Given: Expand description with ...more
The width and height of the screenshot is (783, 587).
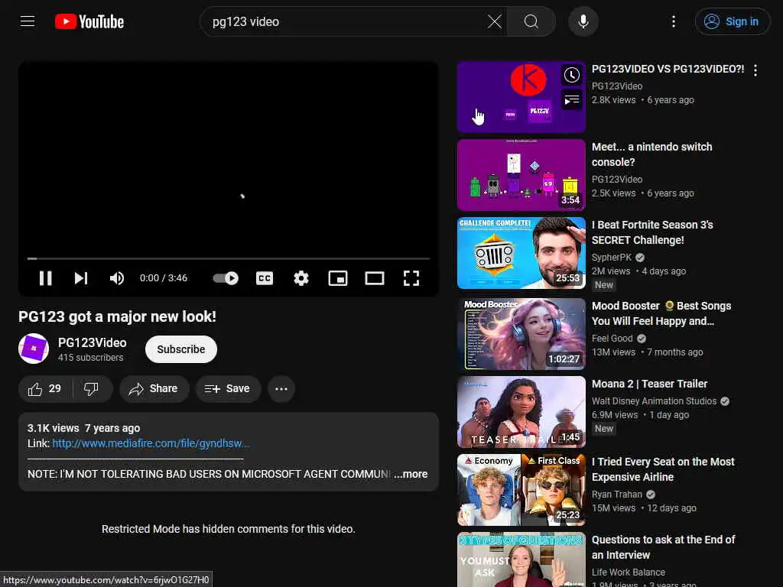Looking at the screenshot, I should (411, 474).
